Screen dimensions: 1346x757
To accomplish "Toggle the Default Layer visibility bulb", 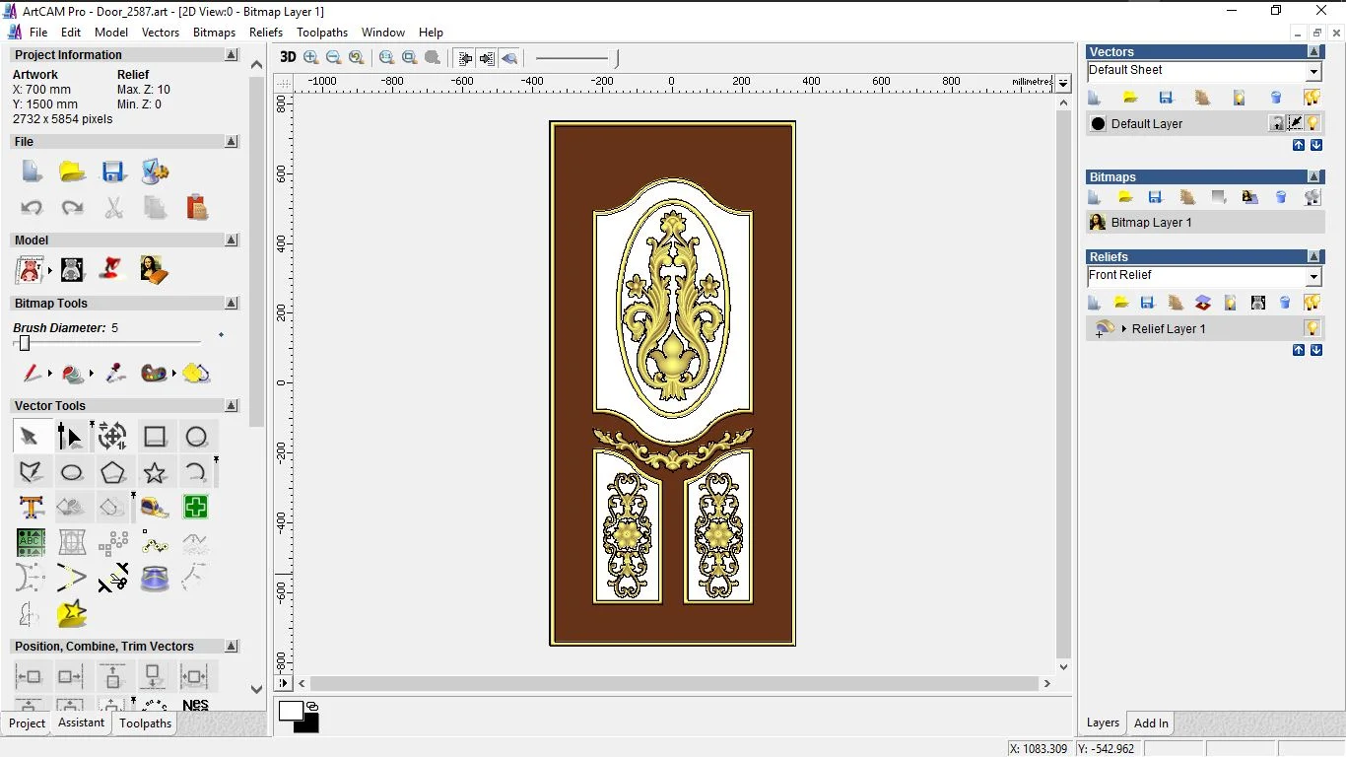I will coord(1313,123).
